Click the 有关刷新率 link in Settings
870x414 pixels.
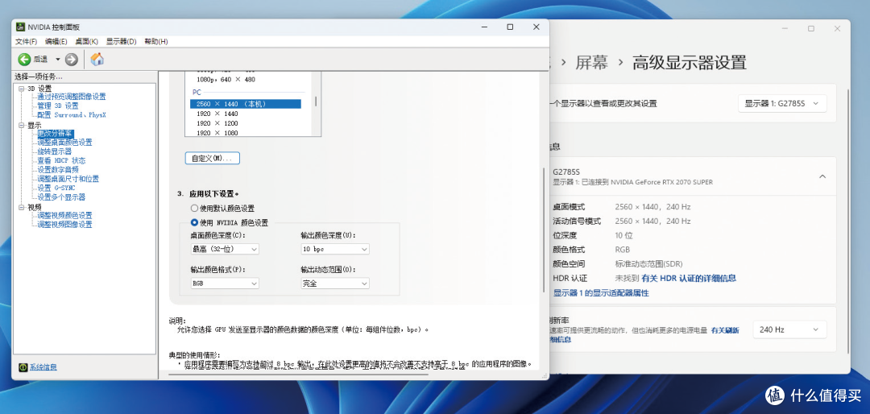[x=725, y=330]
